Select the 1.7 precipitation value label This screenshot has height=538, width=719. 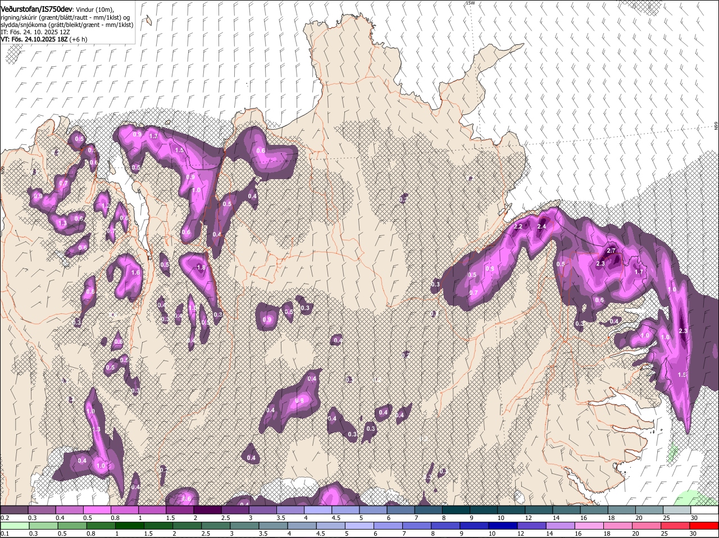(x=639, y=272)
